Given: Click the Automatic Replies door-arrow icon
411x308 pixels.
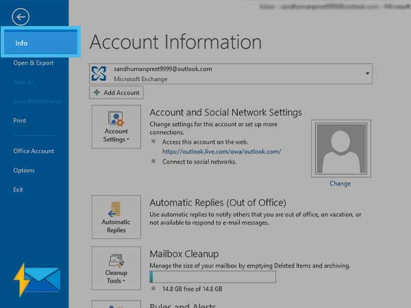Looking at the screenshot, I should tap(114, 209).
